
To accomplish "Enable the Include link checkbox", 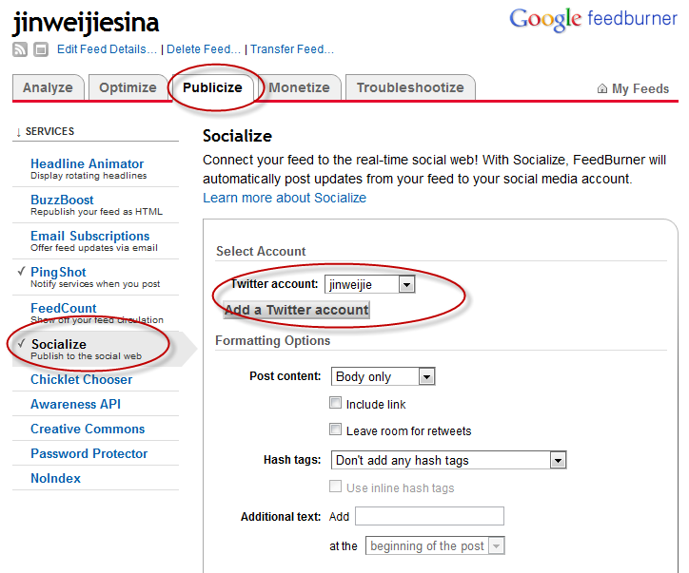I will (335, 403).
